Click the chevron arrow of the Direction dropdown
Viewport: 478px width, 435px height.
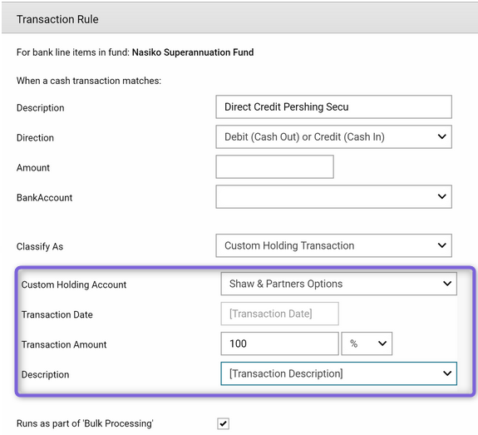coord(441,136)
